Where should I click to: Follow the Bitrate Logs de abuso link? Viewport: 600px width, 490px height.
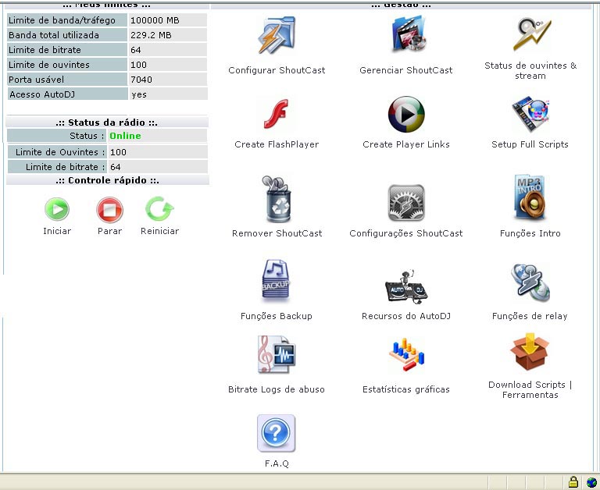[x=277, y=389]
